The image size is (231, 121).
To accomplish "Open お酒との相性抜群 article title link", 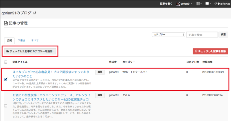I will tap(51, 97).
